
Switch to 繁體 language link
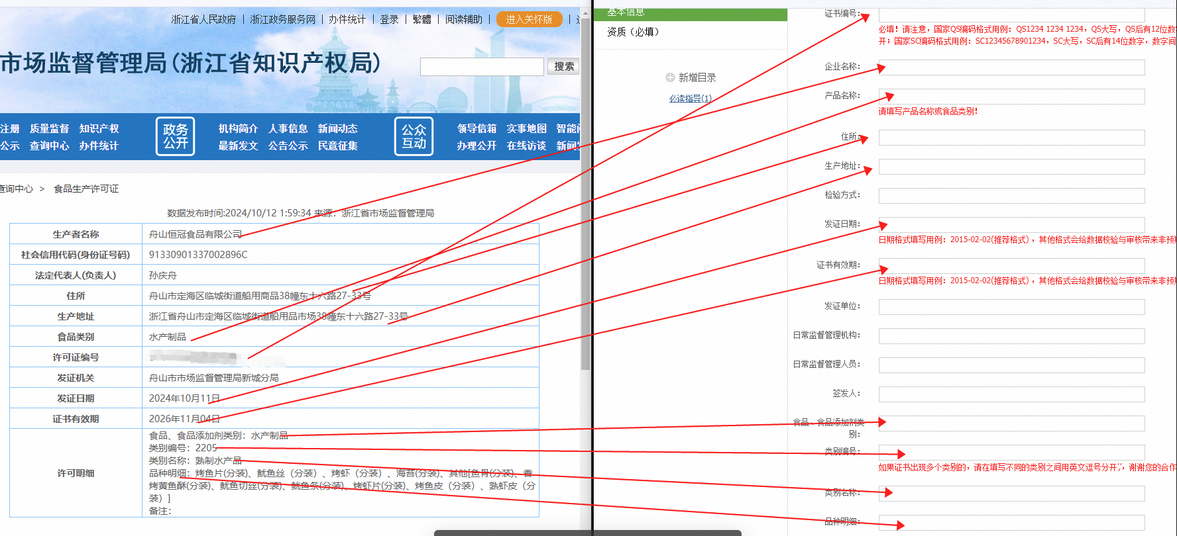click(x=421, y=19)
